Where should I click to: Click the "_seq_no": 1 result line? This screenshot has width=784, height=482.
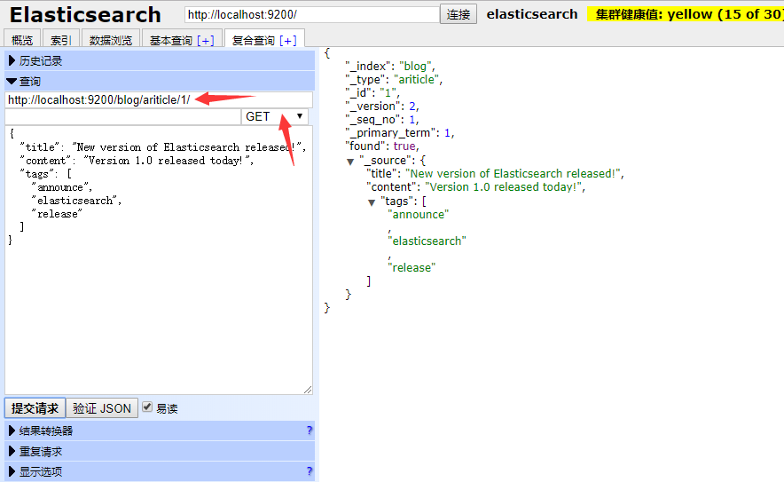point(382,119)
